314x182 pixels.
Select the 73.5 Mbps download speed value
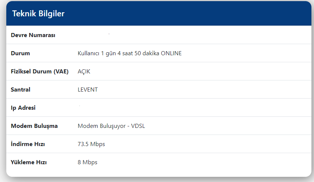point(91,144)
